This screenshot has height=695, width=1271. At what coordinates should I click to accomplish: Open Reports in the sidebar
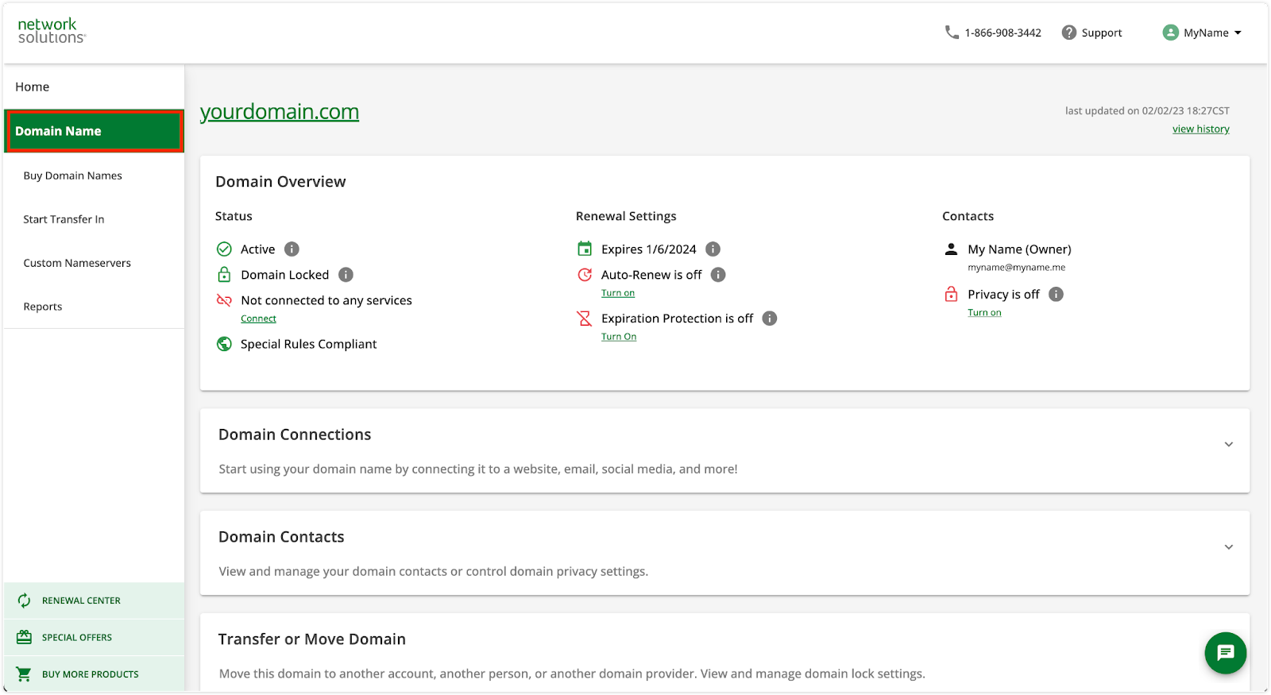[43, 307]
